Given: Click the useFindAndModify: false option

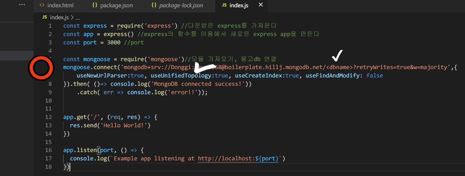Looking at the screenshot, I should click(x=344, y=76).
